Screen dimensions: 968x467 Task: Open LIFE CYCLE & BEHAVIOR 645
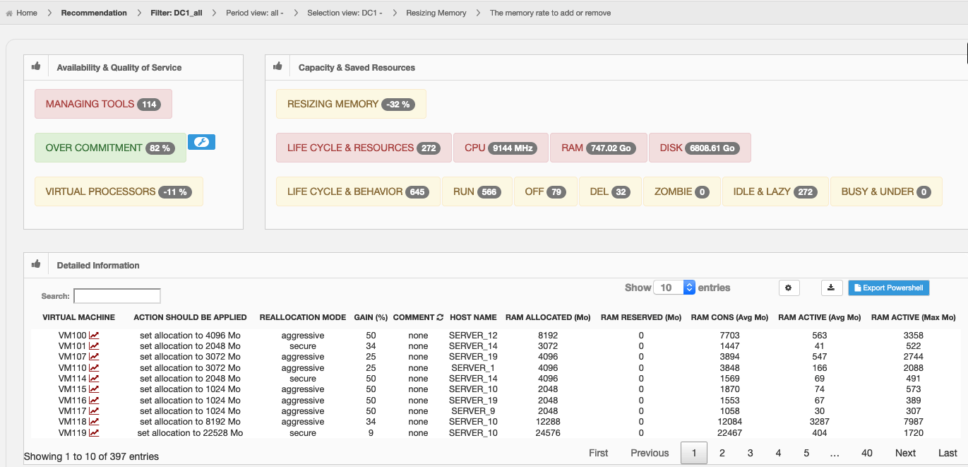tap(358, 191)
